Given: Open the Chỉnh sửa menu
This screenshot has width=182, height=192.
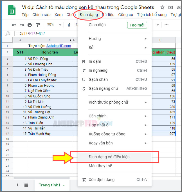Looking at the screenshot, I should point(41,15).
